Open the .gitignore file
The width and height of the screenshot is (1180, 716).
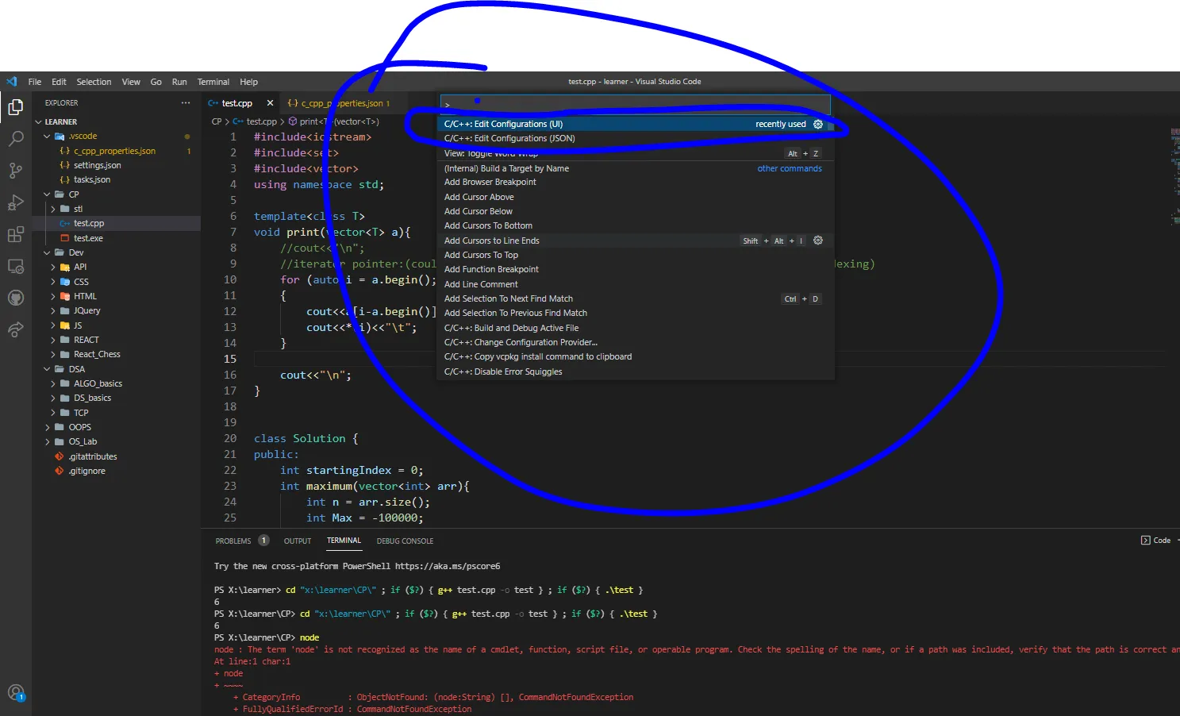point(116,471)
